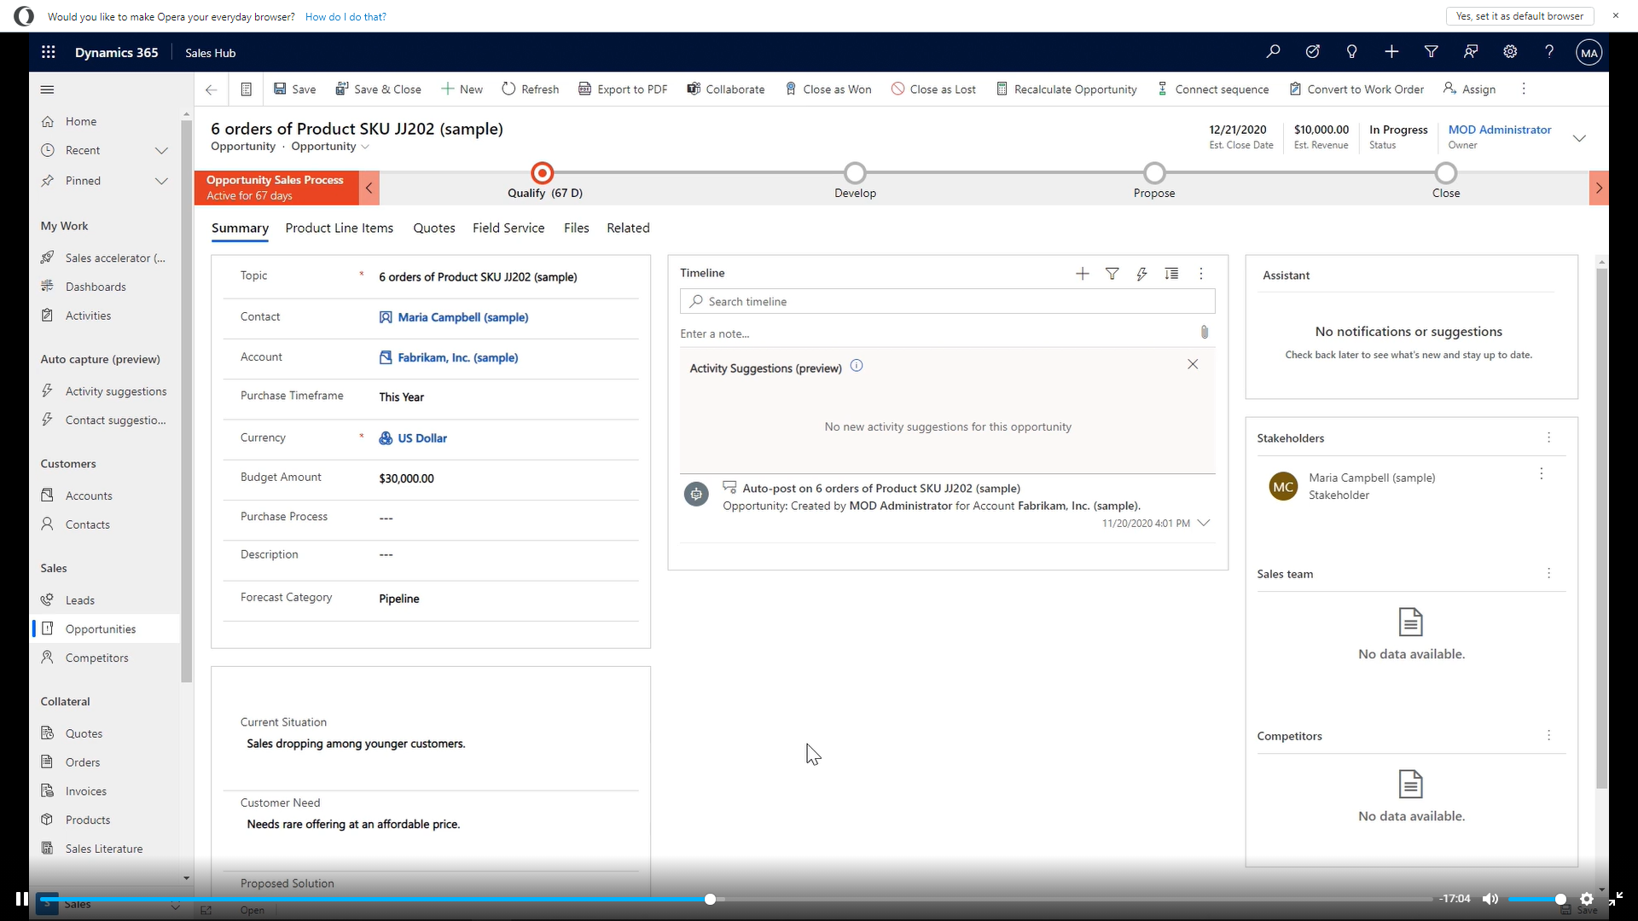Select the Propose stage circle
1638x921 pixels.
click(x=1154, y=173)
